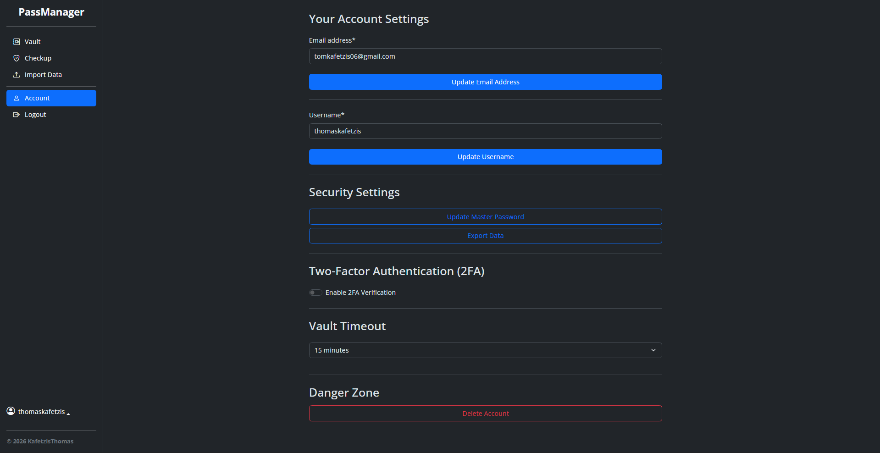Viewport: 880px width, 453px height.
Task: Click the Export Data button
Action: pyautogui.click(x=485, y=236)
